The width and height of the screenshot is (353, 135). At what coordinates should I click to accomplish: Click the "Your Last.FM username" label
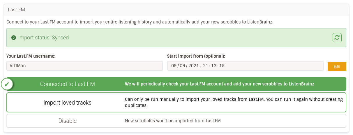[31, 56]
